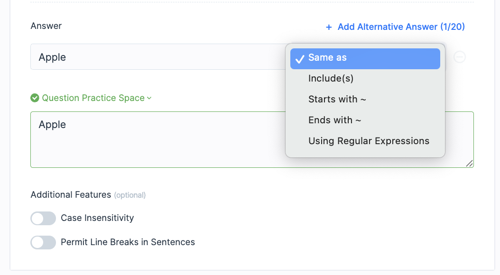Click the Case Insensitivity label text

coord(97,218)
